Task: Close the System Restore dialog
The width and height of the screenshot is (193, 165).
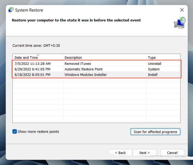Action: click(182, 10)
